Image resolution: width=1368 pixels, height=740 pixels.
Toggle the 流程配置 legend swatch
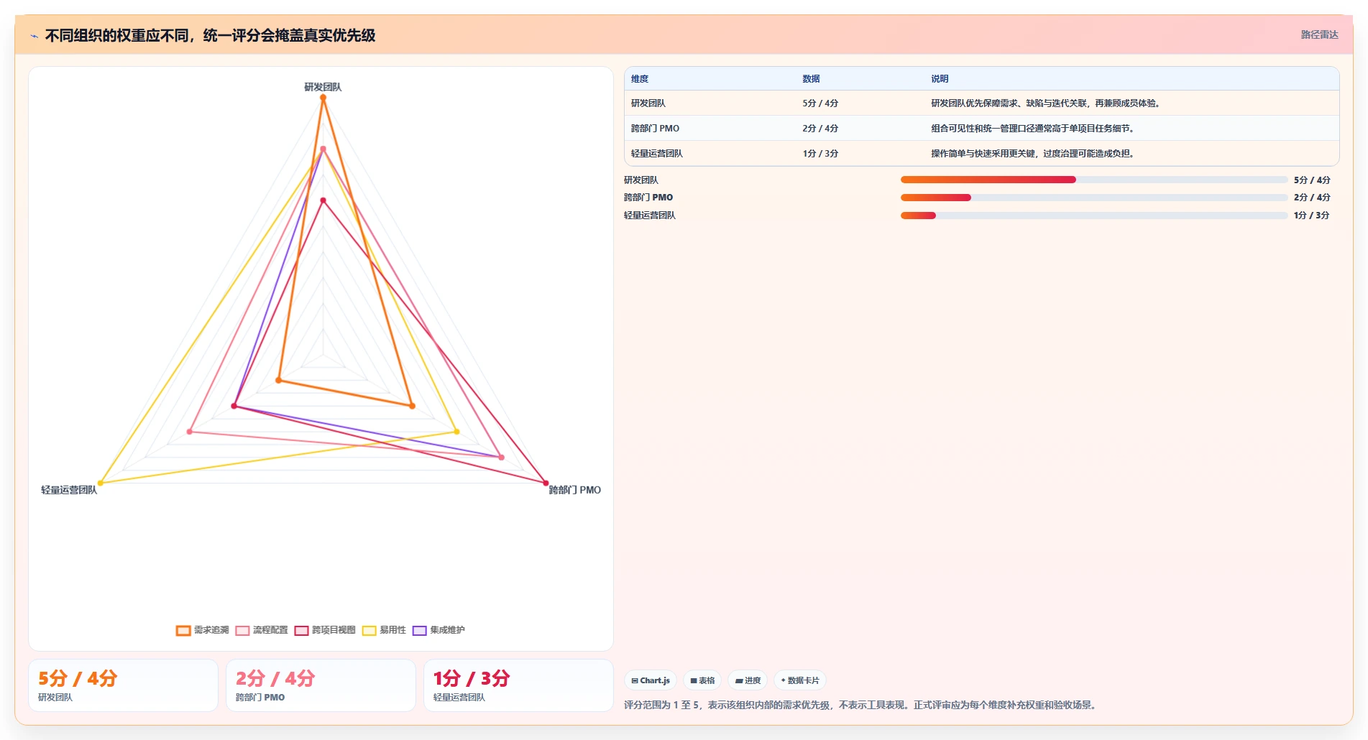(242, 631)
